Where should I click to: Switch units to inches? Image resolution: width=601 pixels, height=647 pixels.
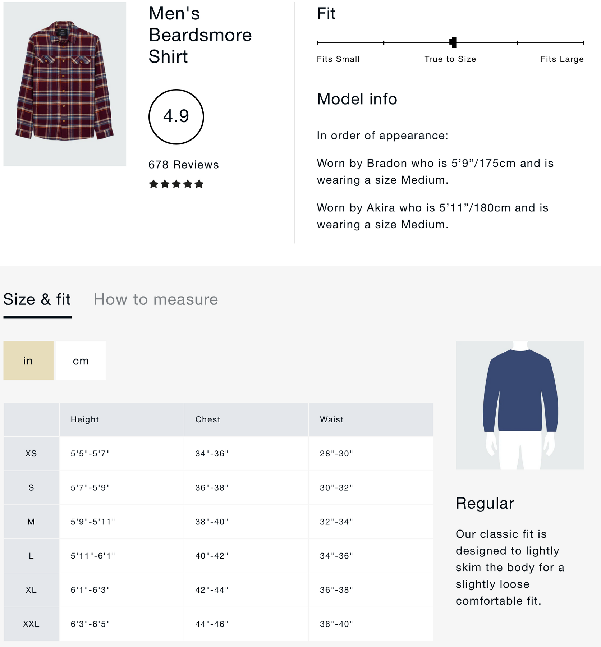pyautogui.click(x=28, y=361)
